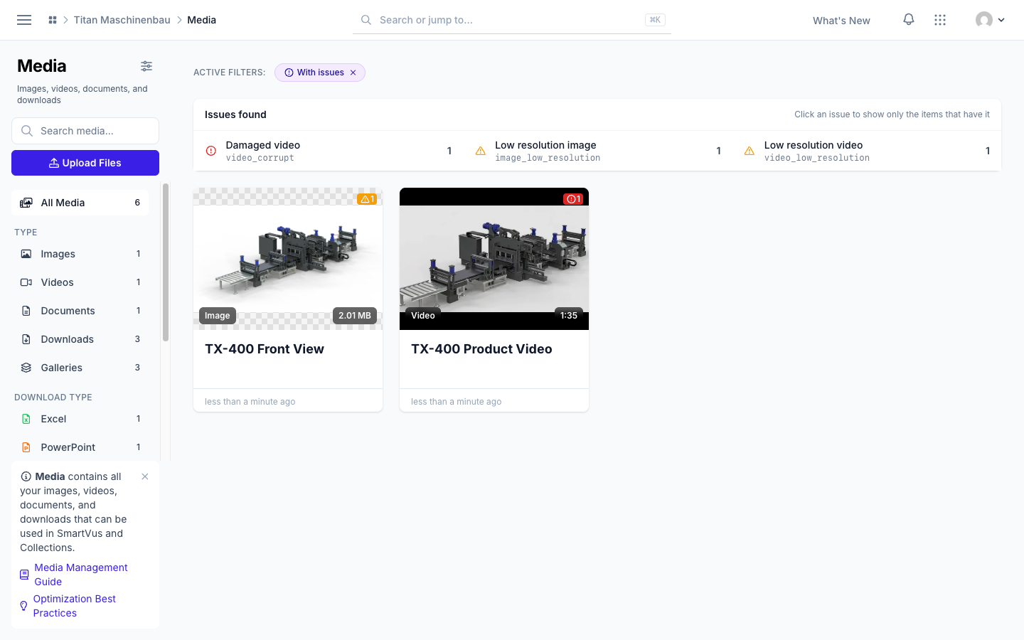Select the Documents type filter

tap(80, 311)
